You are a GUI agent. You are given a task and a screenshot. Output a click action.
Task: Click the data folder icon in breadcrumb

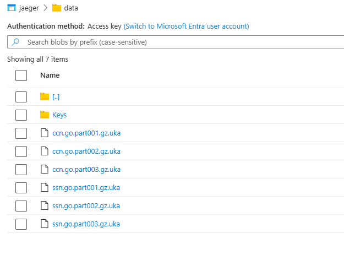point(57,8)
